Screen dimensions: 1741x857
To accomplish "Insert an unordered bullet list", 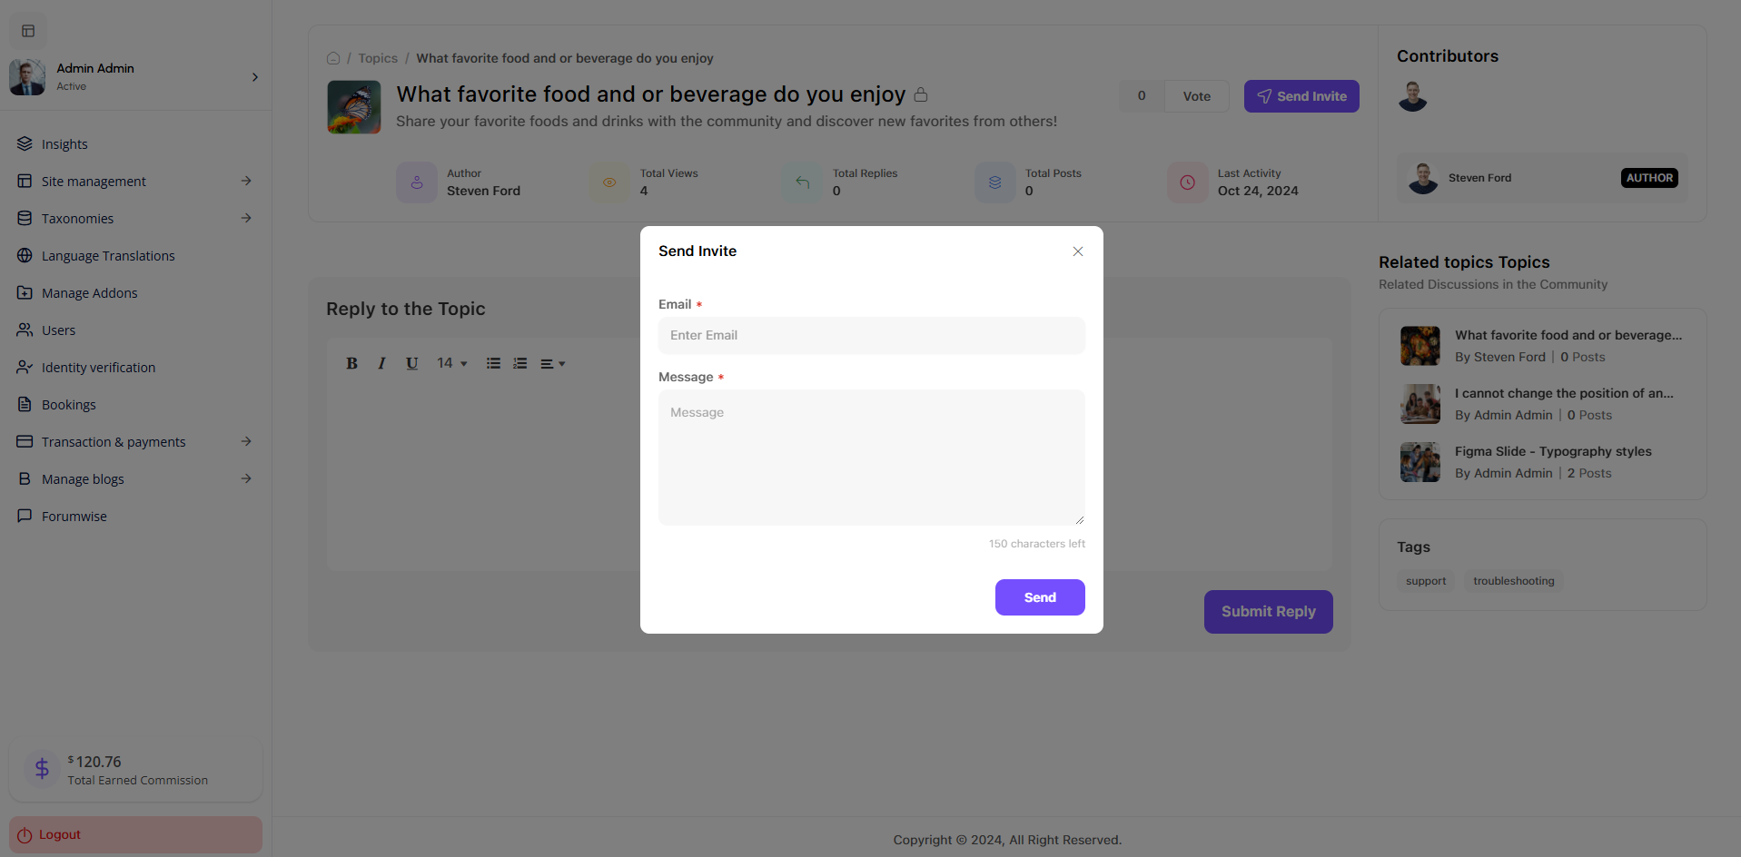I will click(x=493, y=363).
